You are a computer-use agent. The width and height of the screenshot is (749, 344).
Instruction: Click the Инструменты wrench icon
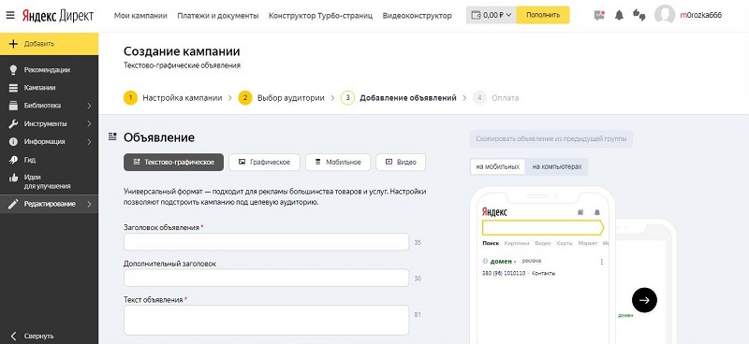tap(13, 123)
